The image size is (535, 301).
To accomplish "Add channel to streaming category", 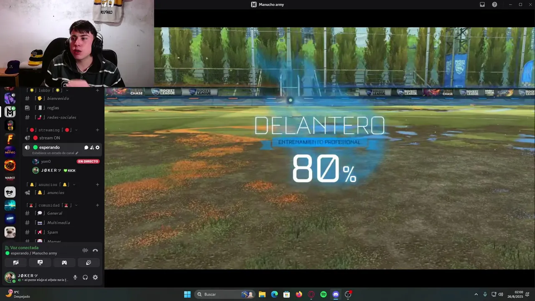I will click(x=97, y=130).
